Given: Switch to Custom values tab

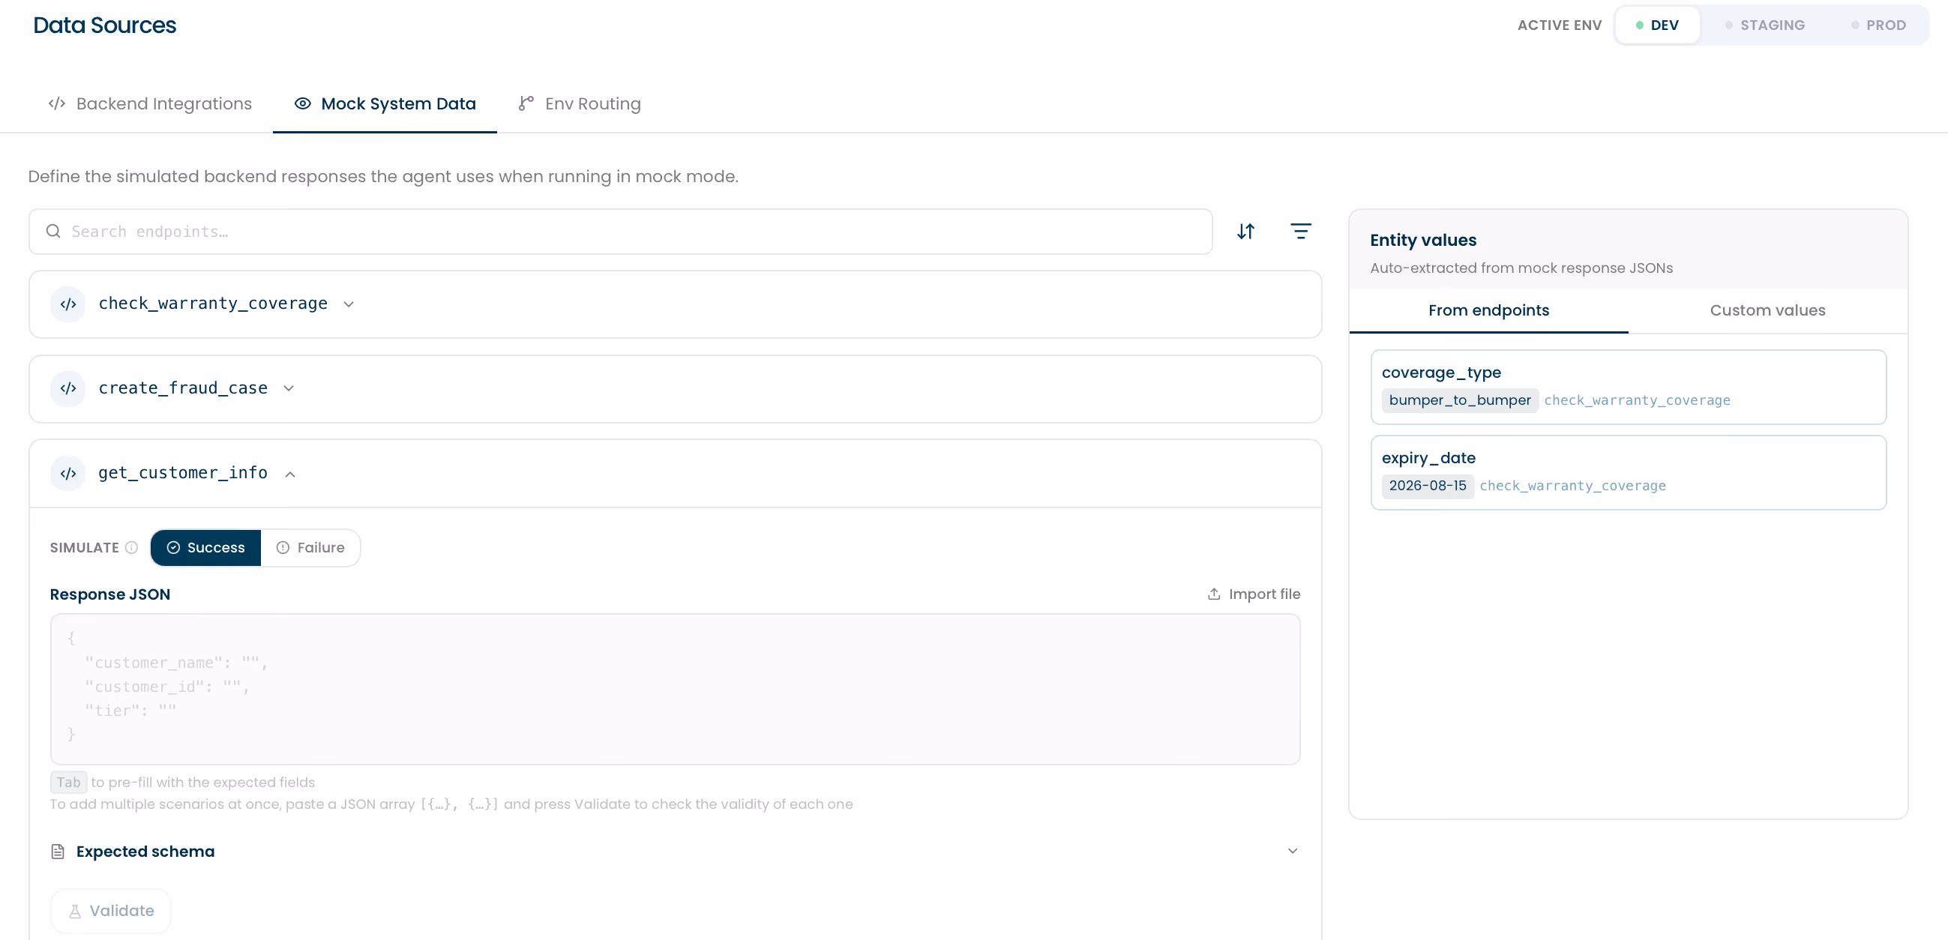Looking at the screenshot, I should tap(1767, 310).
